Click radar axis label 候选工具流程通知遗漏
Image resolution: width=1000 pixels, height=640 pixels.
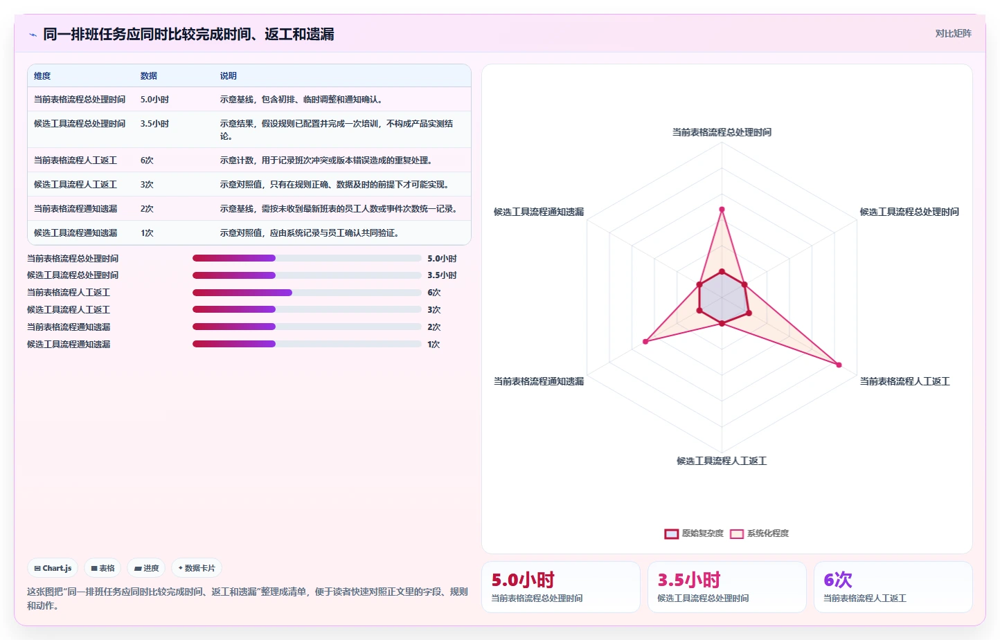pyautogui.click(x=539, y=212)
